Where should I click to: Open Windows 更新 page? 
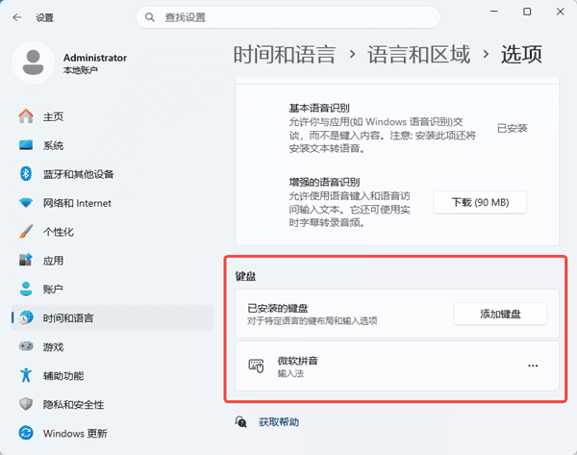(113, 433)
